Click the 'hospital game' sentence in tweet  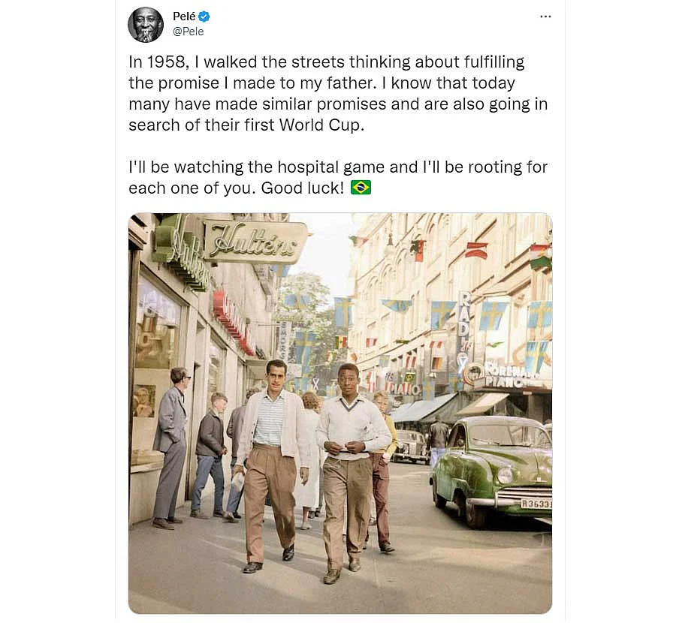[338, 177]
